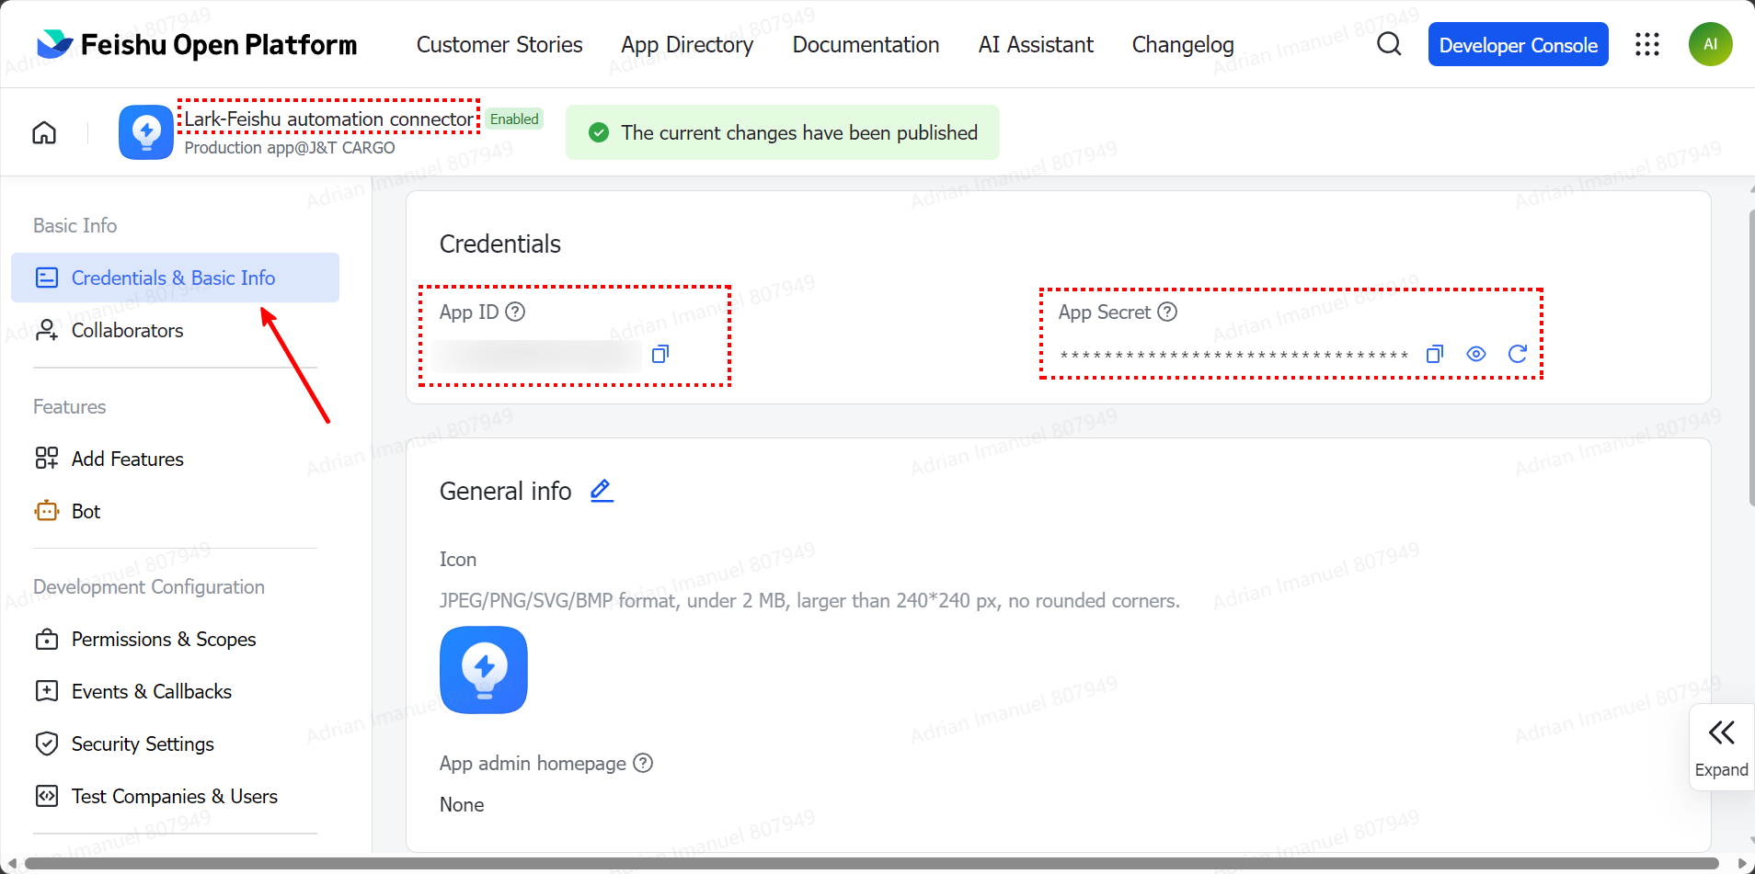Open Test Companies & Users
The height and width of the screenshot is (874, 1755).
(175, 796)
